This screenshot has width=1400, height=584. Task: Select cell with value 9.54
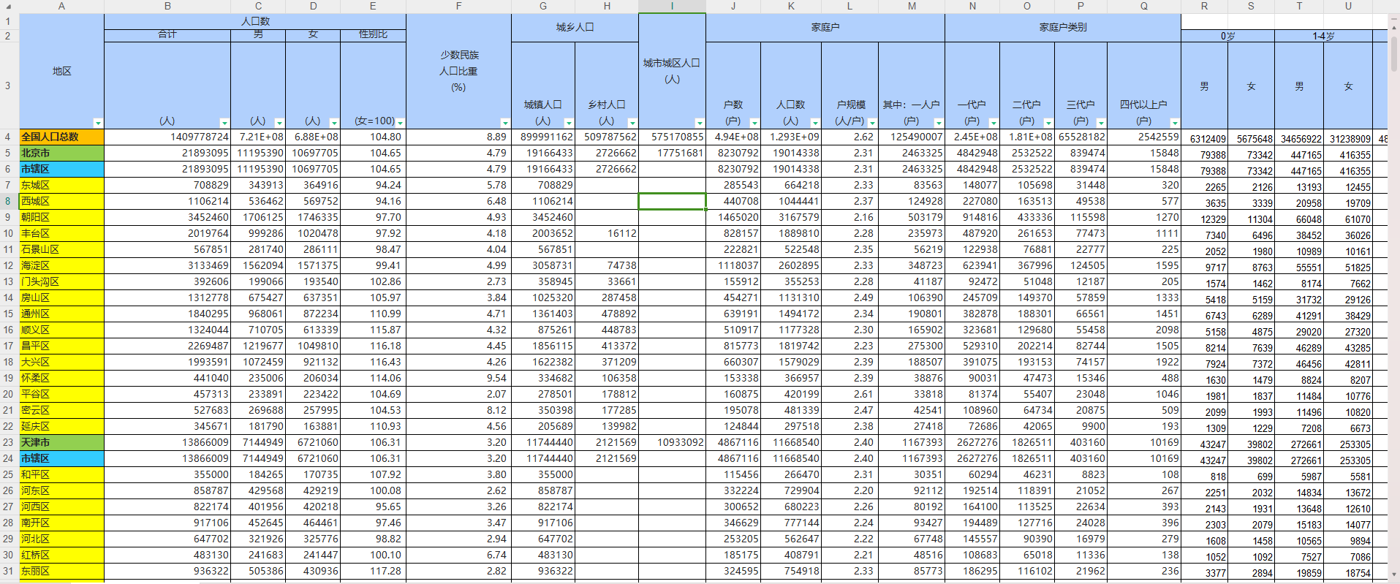(458, 378)
